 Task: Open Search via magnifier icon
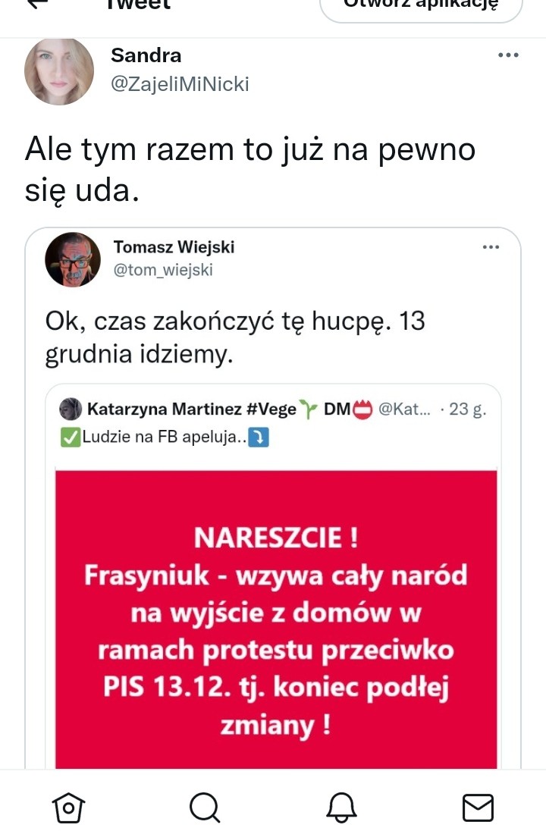pyautogui.click(x=205, y=807)
